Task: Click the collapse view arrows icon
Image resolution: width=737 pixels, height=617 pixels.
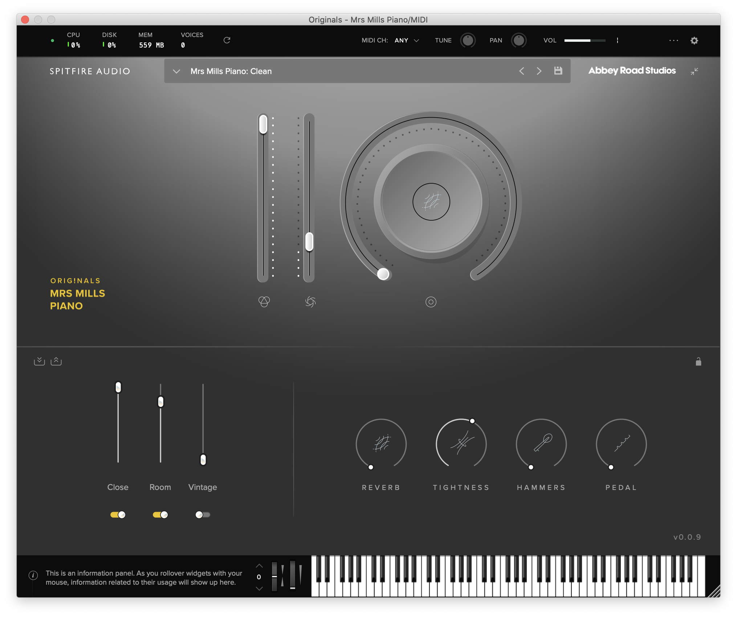Action: click(x=694, y=71)
